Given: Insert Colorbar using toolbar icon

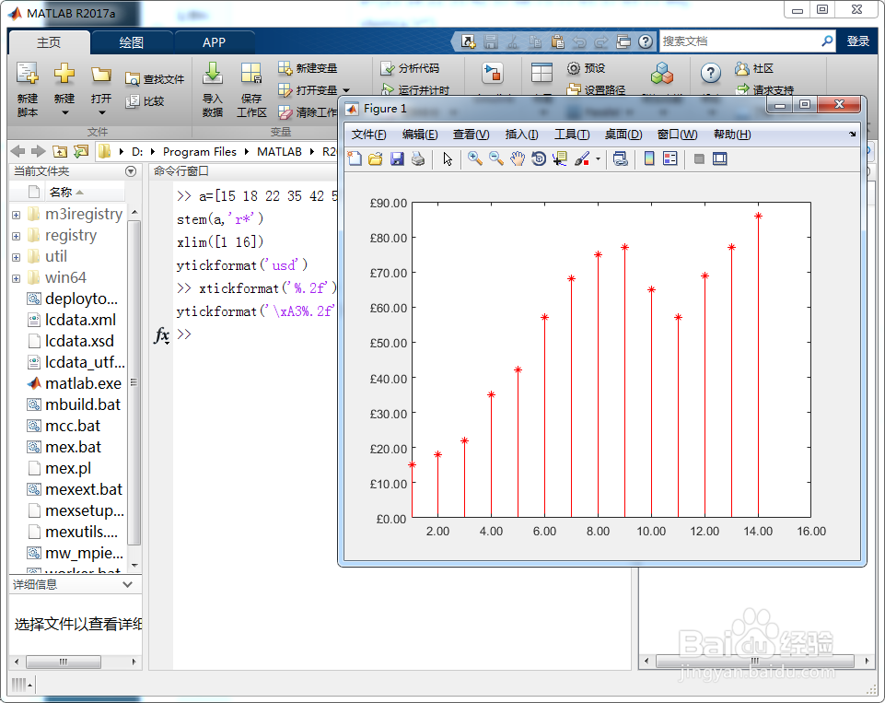Looking at the screenshot, I should (649, 159).
